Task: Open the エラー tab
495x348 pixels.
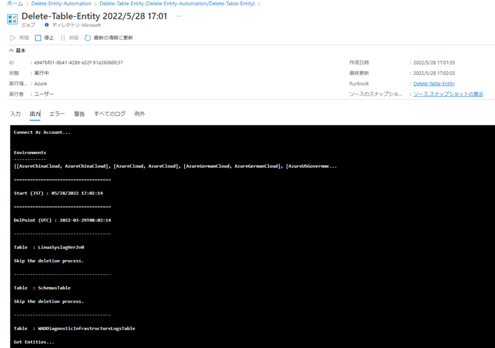Action: 57,114
